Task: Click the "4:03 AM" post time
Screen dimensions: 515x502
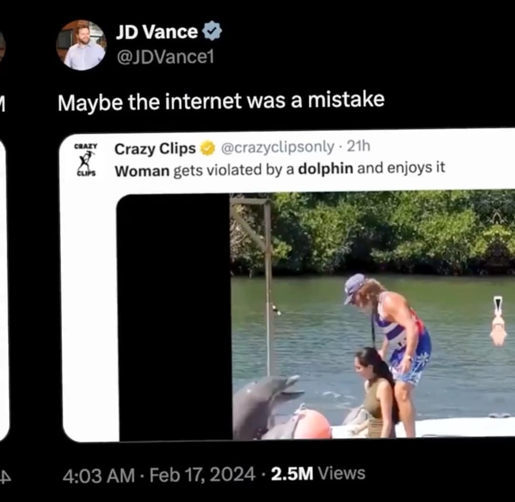Action: click(x=98, y=475)
